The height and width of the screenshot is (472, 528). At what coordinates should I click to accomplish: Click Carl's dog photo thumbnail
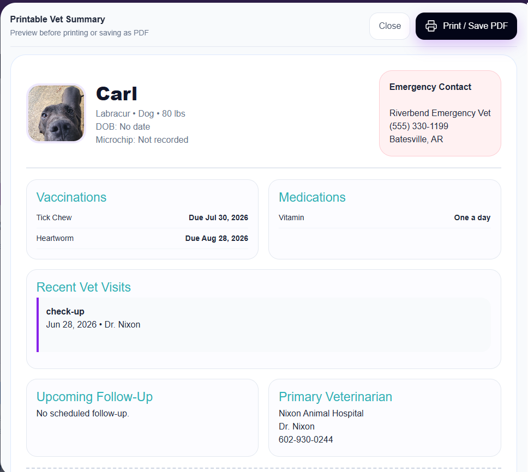56,113
